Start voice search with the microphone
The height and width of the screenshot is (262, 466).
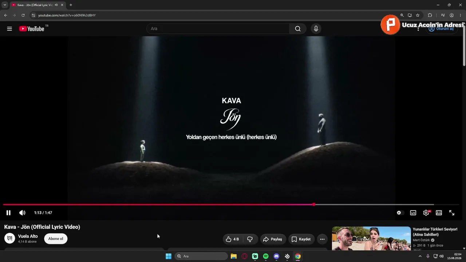[x=316, y=29]
